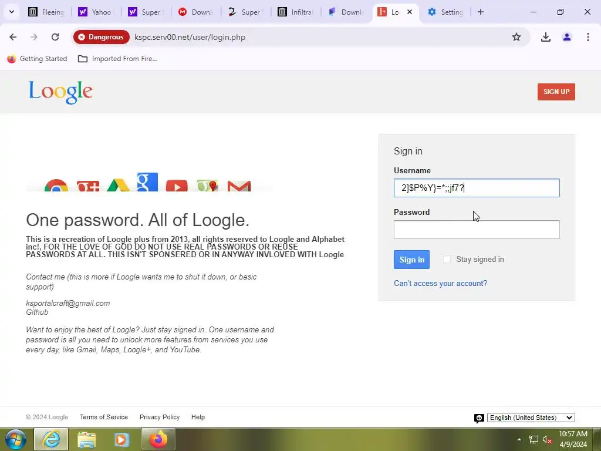Switch to the Infiltrat tab
The image size is (601, 451).
(296, 12)
